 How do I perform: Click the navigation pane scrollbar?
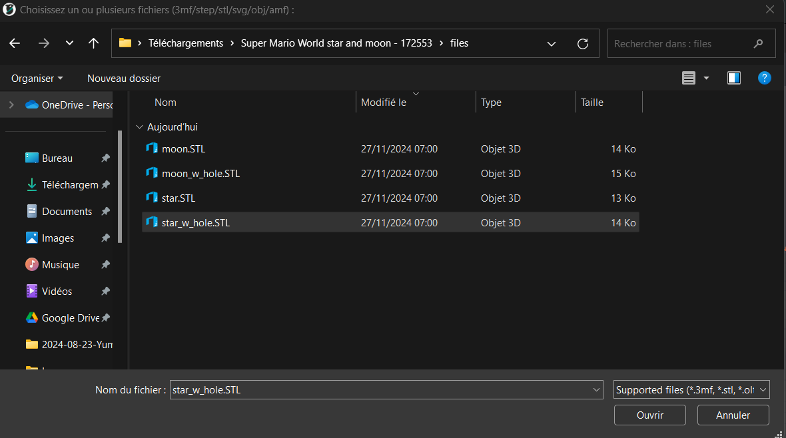[120, 186]
